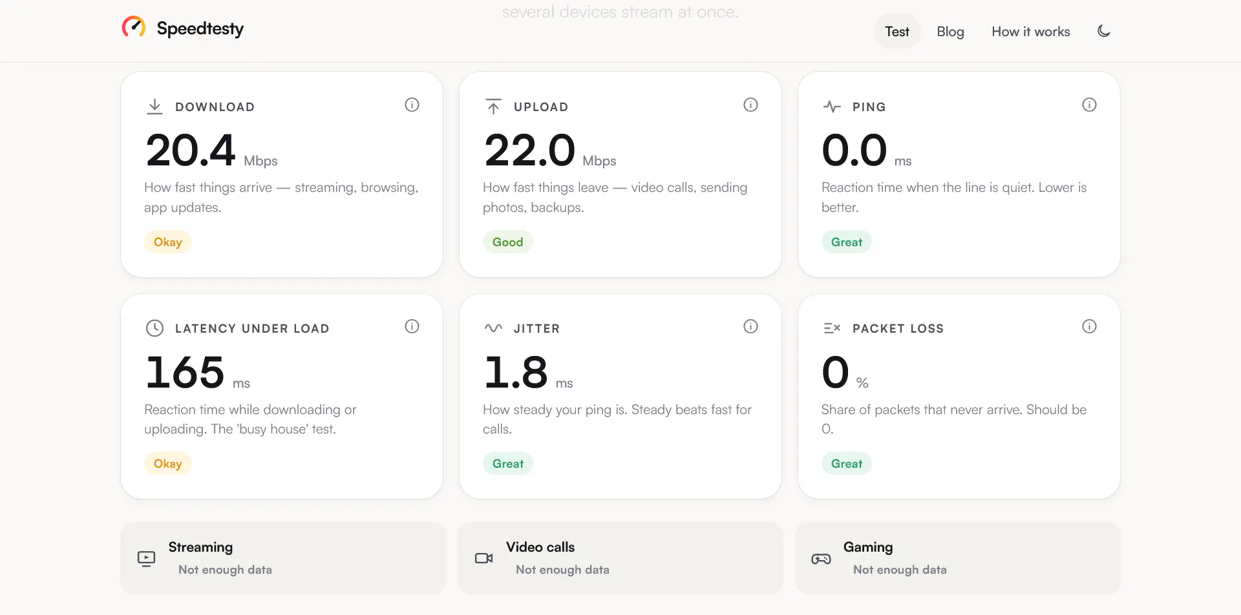Open the Video calls summary card

tap(620, 558)
